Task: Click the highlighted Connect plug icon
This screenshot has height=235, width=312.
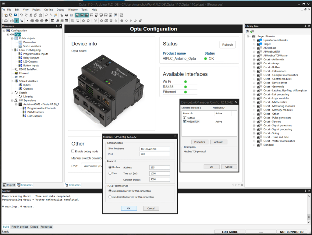Action: [17, 21]
